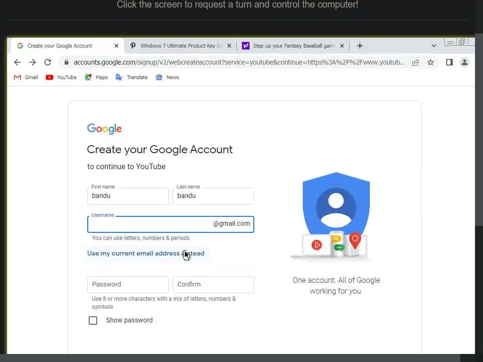Open the Gmail bookmark

(26, 77)
